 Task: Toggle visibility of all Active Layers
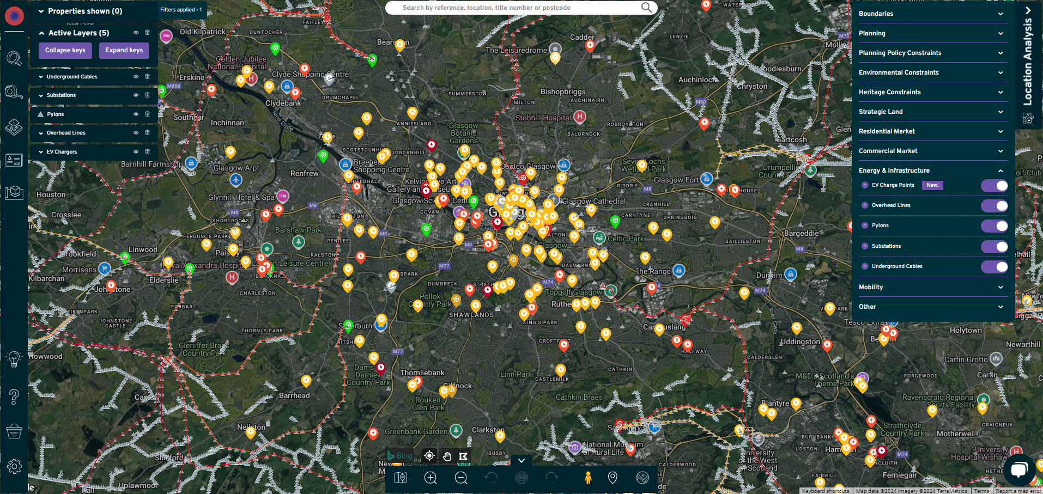pyautogui.click(x=136, y=32)
